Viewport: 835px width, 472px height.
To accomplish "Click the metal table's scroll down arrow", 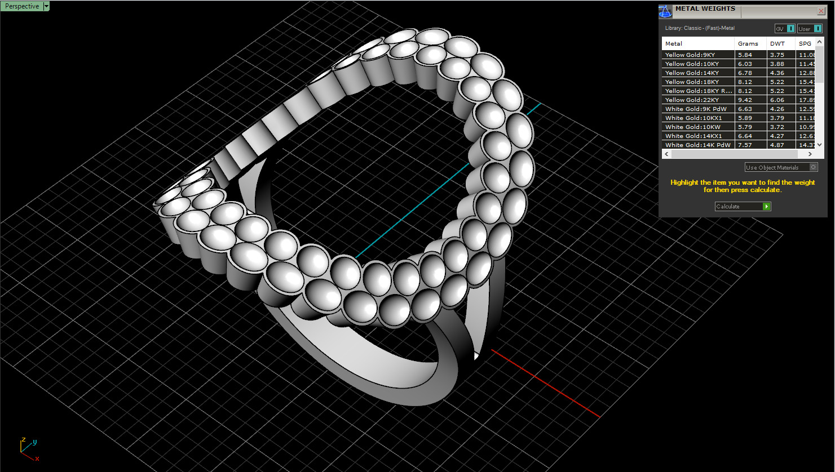I will 820,145.
